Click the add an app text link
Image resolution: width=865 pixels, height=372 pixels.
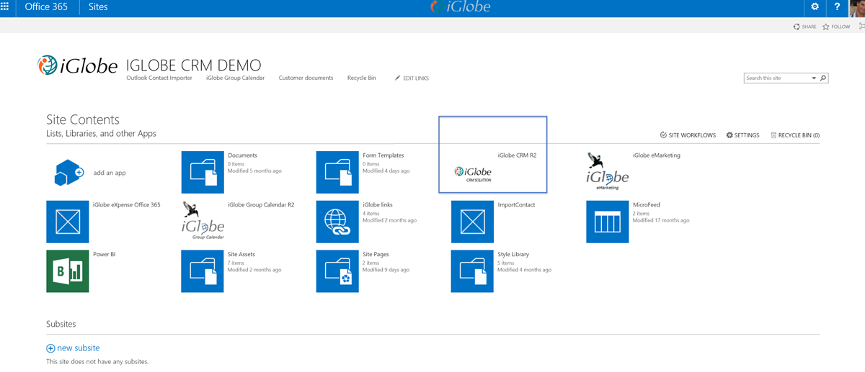[x=110, y=173]
